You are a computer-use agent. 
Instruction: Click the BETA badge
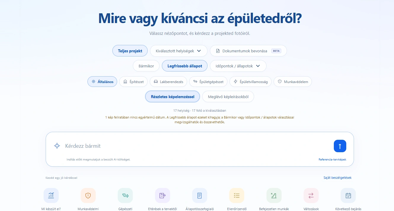coord(276,51)
